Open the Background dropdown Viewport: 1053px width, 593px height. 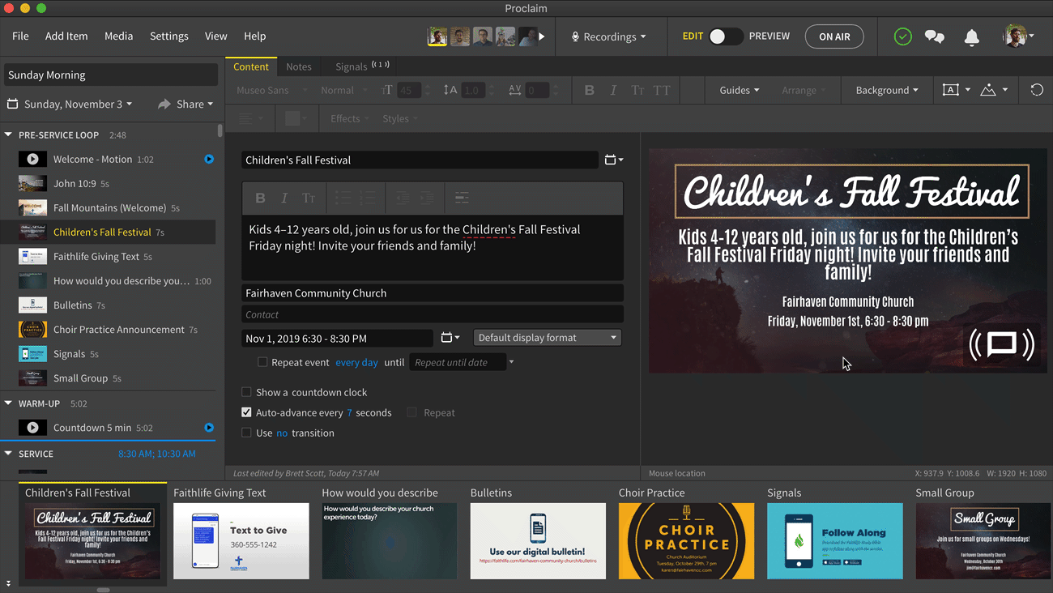coord(886,90)
